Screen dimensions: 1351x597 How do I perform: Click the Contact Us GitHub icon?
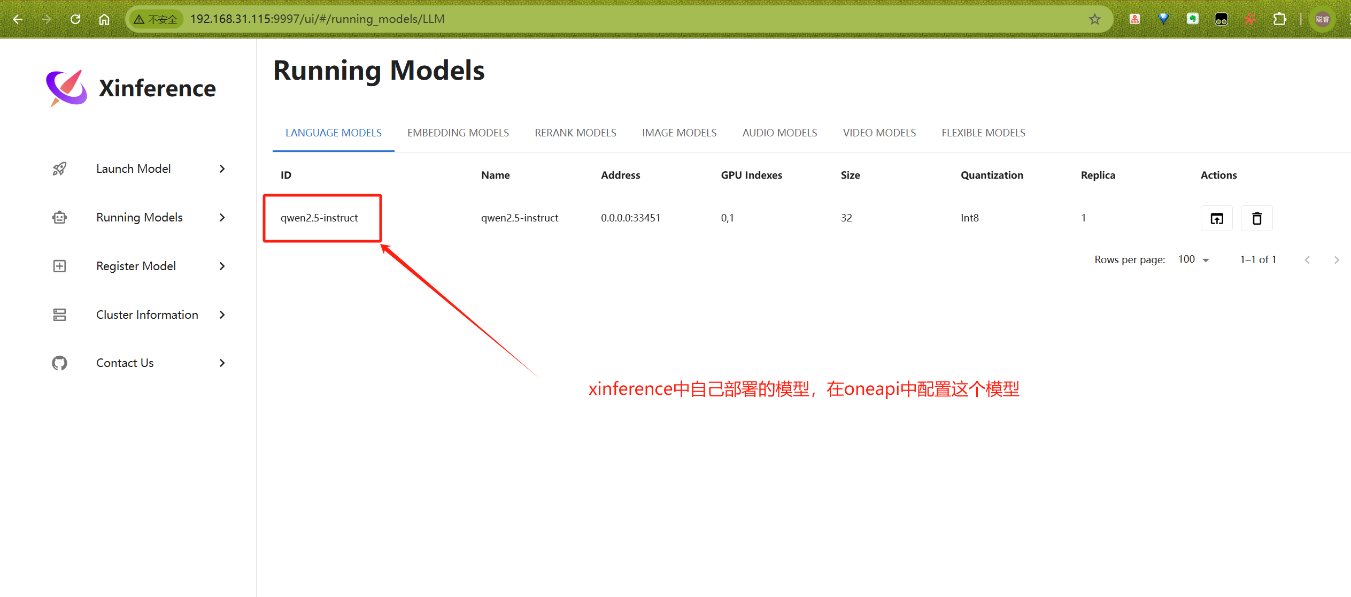pos(59,363)
